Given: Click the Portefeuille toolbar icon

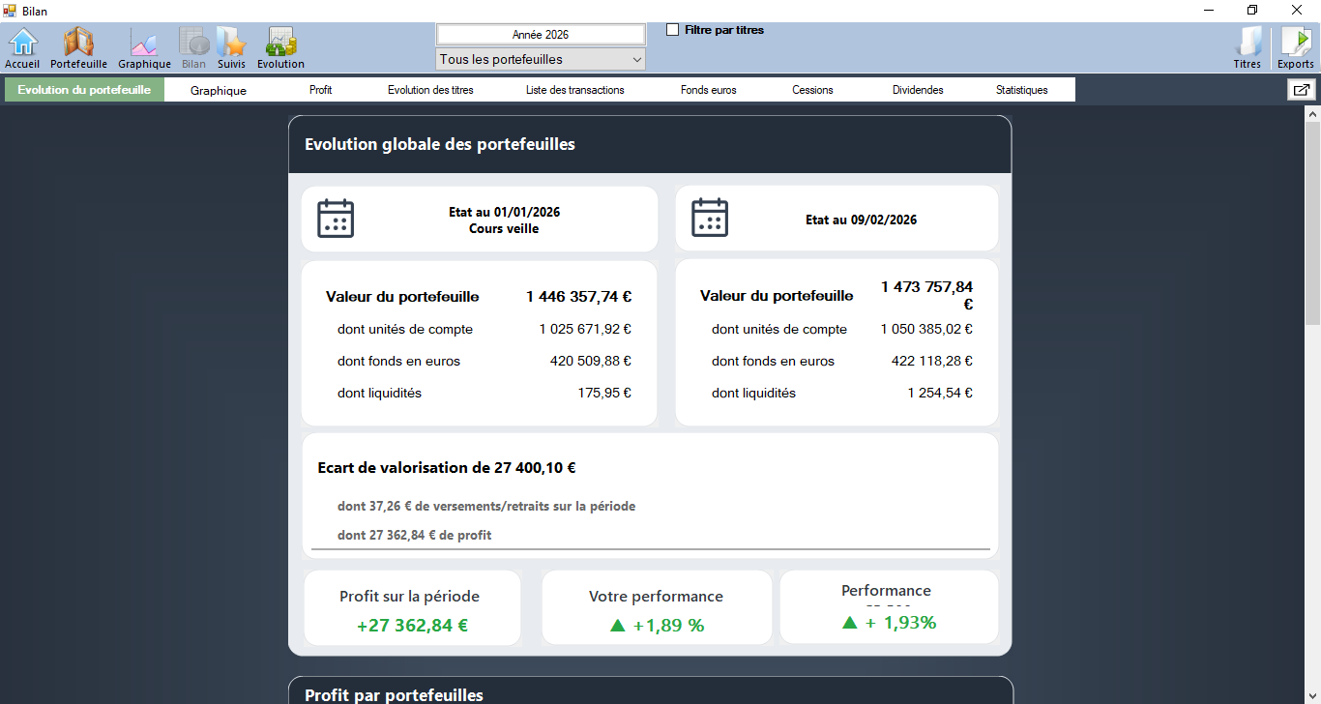Looking at the screenshot, I should click(78, 44).
